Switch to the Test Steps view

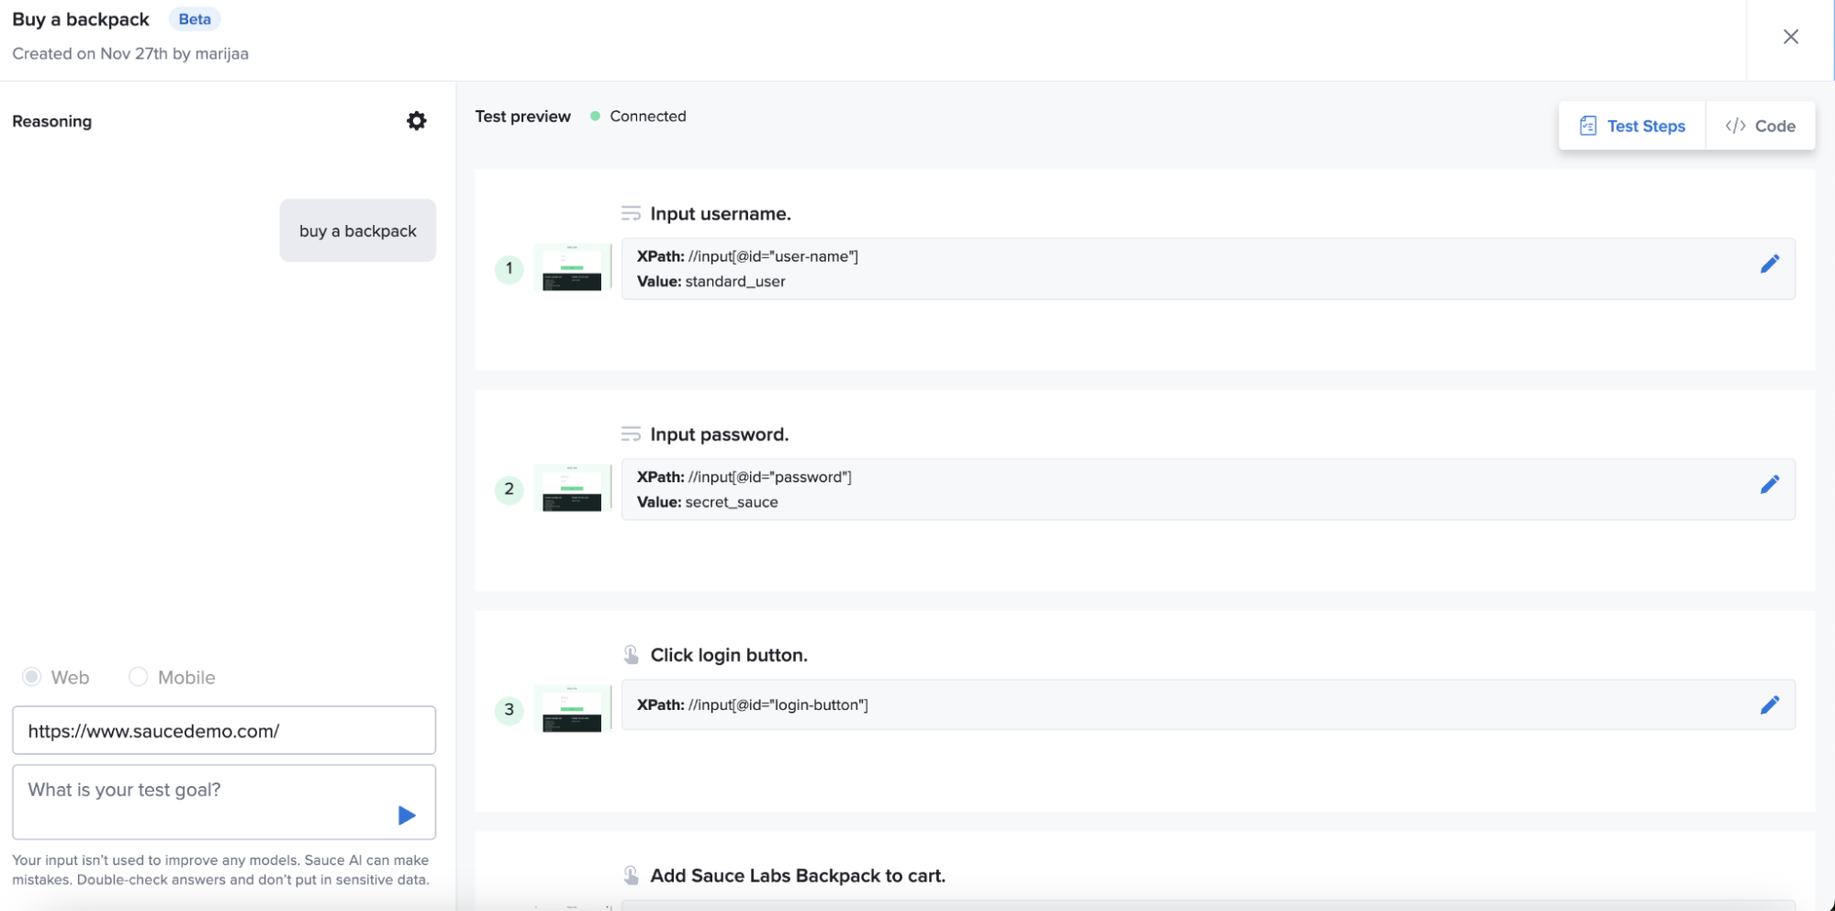[1632, 125]
